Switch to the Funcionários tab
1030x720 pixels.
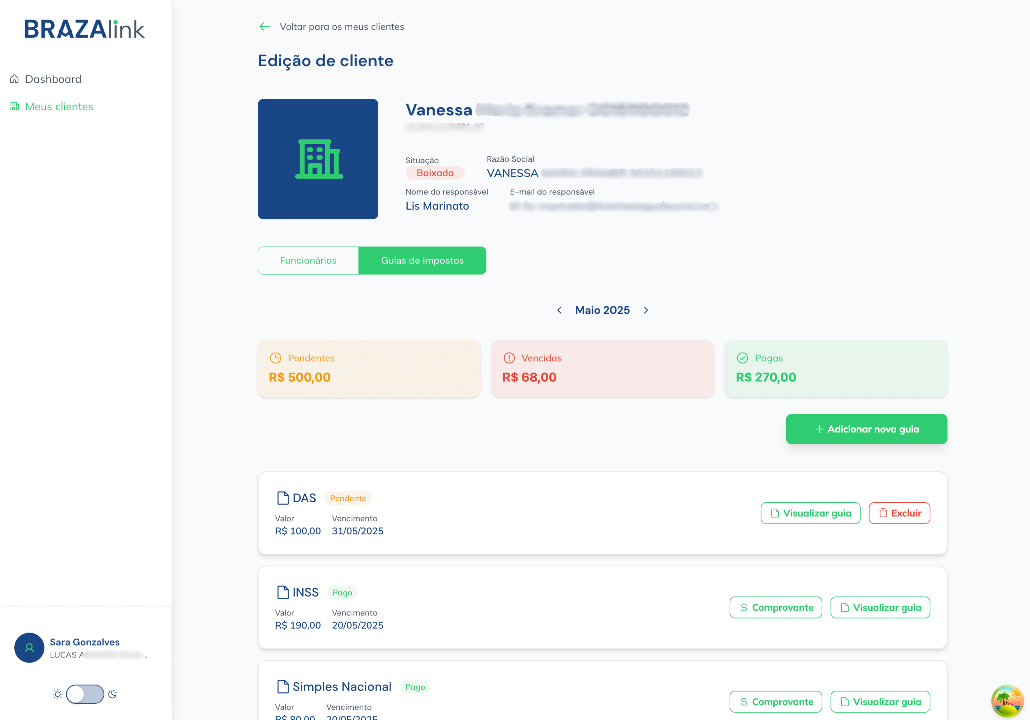(308, 260)
